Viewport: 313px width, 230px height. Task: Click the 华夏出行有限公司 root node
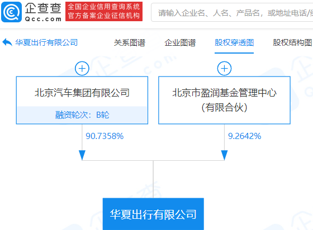pyautogui.click(x=153, y=214)
